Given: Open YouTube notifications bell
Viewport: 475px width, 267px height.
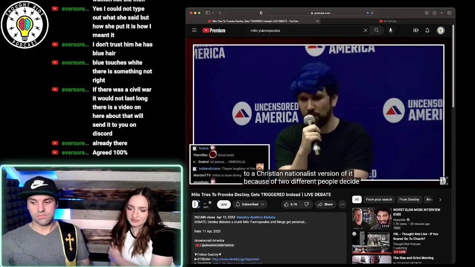Looking at the screenshot, I should click(x=427, y=30).
